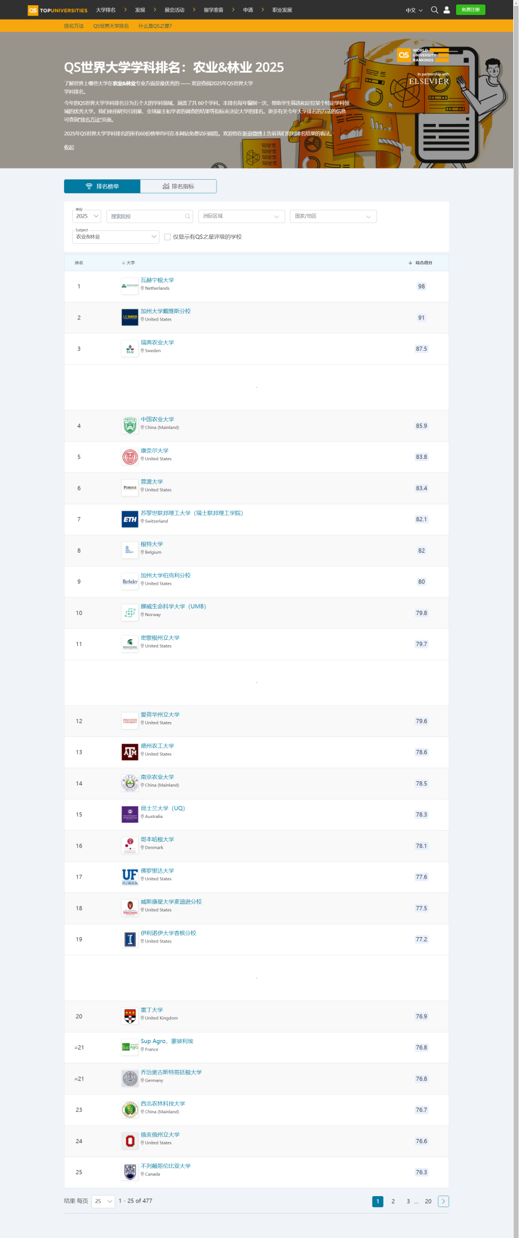Click the UBC crest logo
This screenshot has height=1238, width=519.
coord(130,1172)
